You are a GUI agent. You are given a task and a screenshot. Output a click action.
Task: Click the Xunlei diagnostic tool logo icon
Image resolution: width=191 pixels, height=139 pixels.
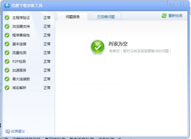pyautogui.click(x=7, y=5)
